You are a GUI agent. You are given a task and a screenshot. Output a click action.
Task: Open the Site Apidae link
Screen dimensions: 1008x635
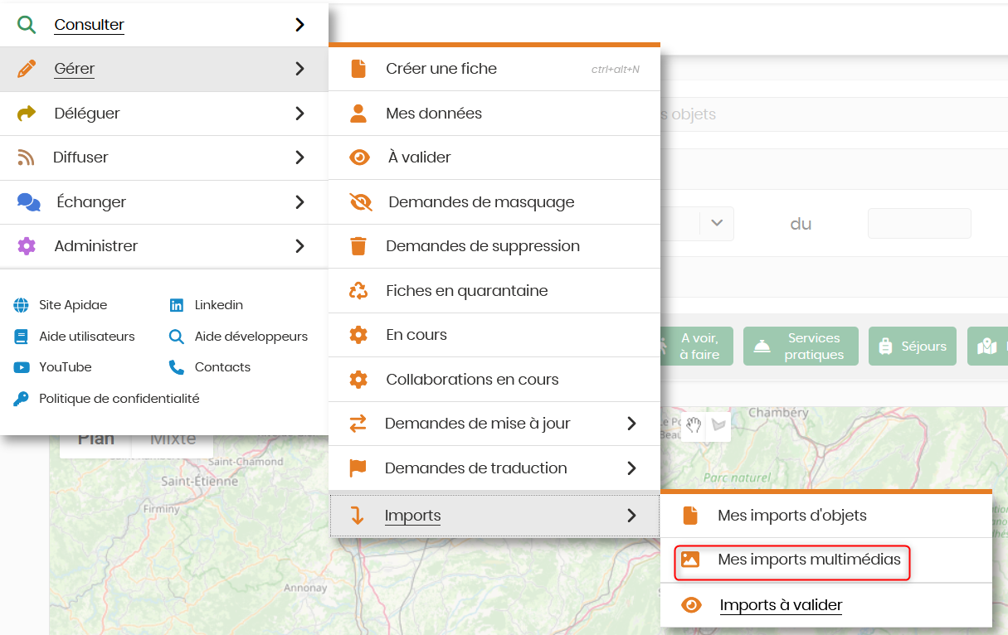click(73, 305)
